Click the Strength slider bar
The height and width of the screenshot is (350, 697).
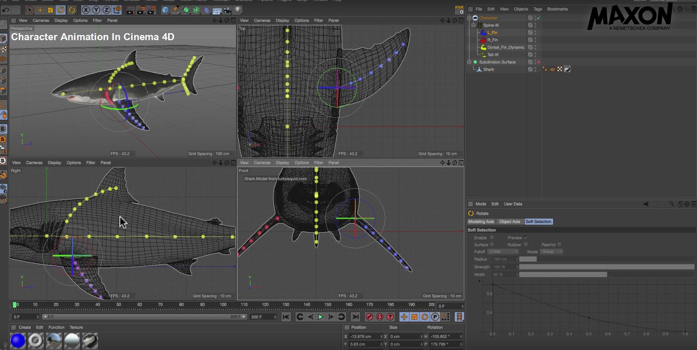tap(606, 267)
